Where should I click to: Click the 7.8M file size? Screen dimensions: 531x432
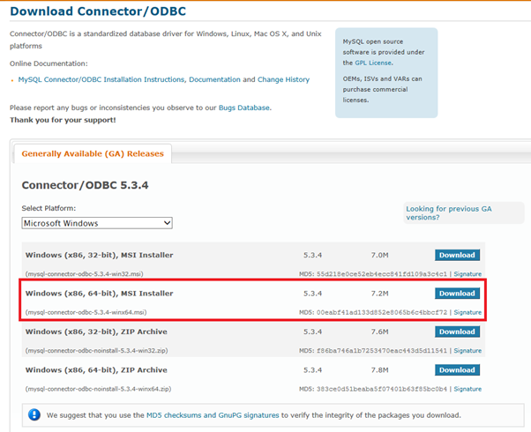(379, 369)
